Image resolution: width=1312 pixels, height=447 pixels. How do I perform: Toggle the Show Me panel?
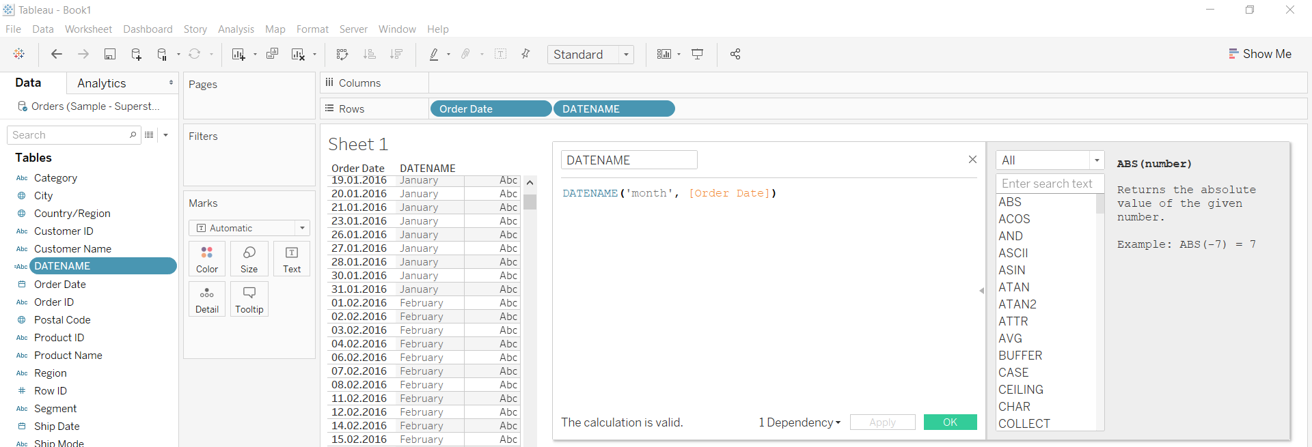coord(1259,54)
